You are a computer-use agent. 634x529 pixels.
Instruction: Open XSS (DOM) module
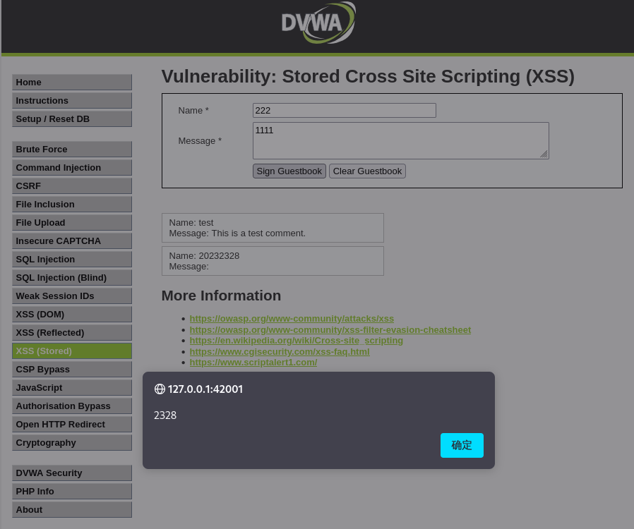coord(72,314)
